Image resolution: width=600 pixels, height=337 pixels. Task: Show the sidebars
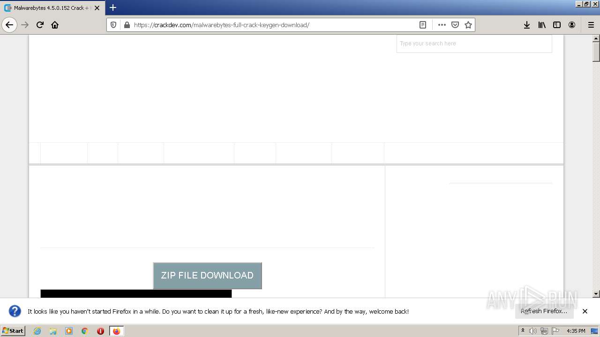[x=557, y=25]
